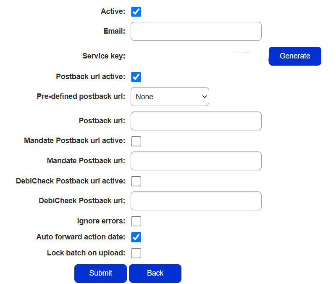The image size is (336, 284).
Task: Open the Pre-defined postback url dropdown
Action: [170, 97]
